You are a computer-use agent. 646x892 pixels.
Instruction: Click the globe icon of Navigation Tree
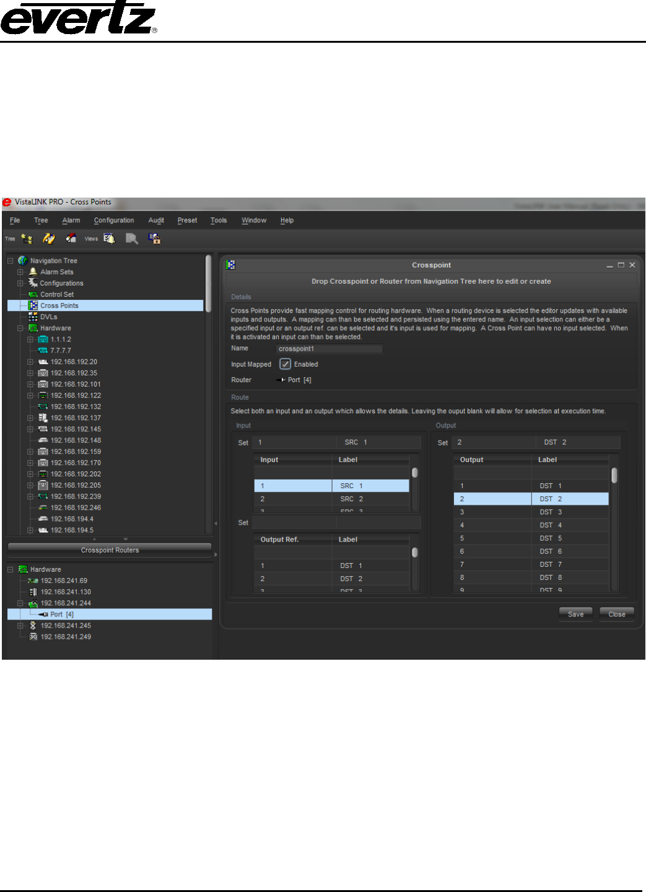(23, 261)
